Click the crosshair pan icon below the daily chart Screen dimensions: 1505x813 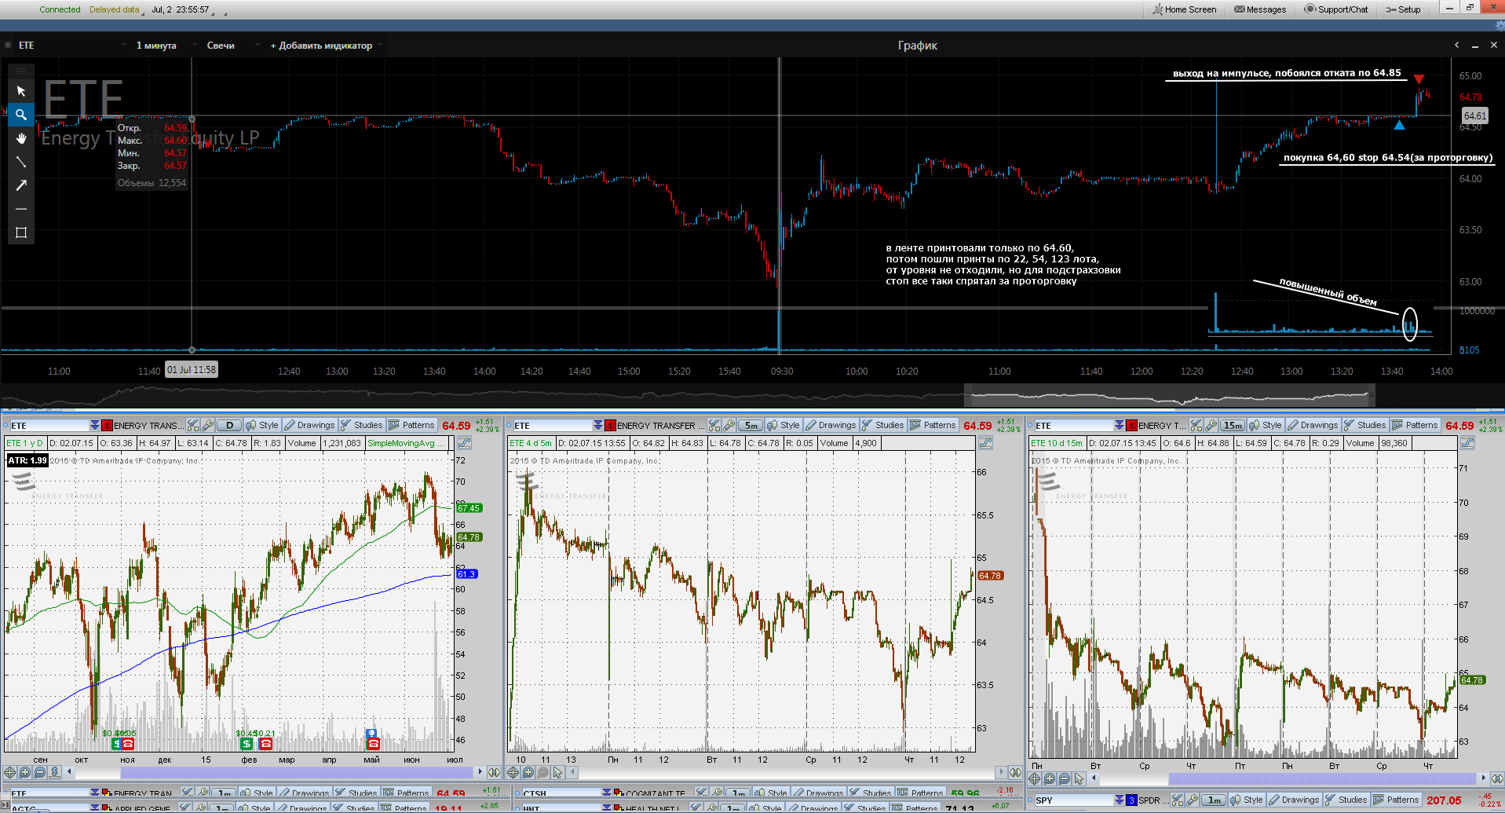tap(10, 772)
